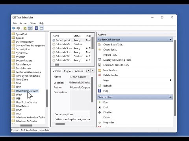The height and width of the screenshot is (141, 189).
Task: Click Display All Running Tasks
Action: [117, 60]
